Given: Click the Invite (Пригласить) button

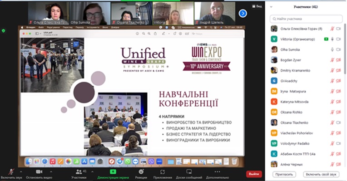Looking at the screenshot, I should click(x=284, y=174).
